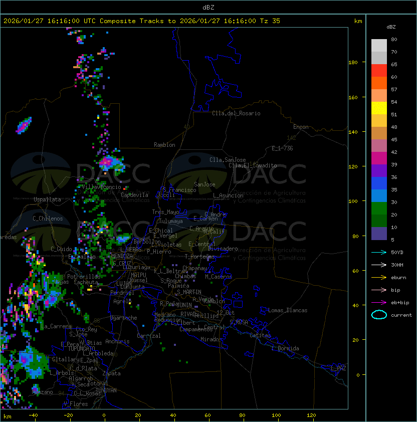Screen dimensions: 417x422
Task: Select the dark green 10-20 dBZ swatch
Action: [x=379, y=221]
